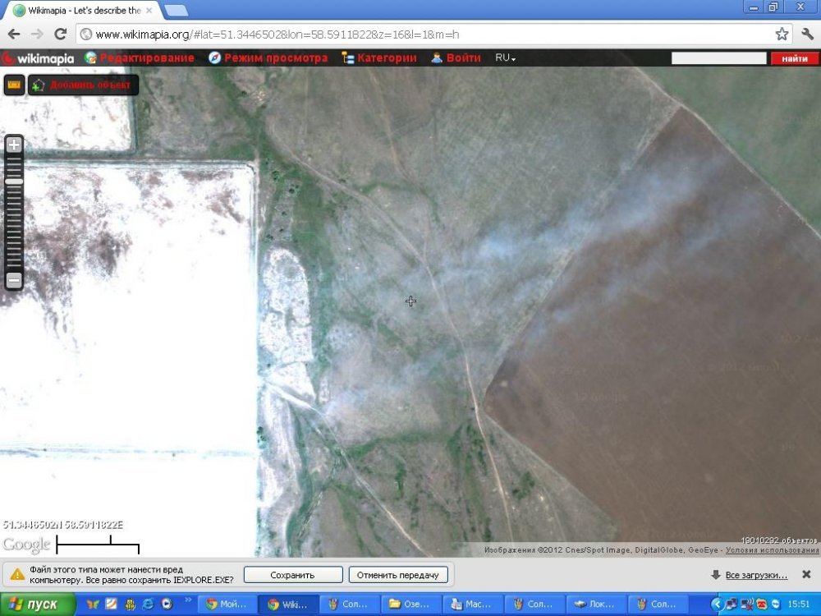The image size is (821, 616).
Task: Click the map zoom slider handle
Action: pos(14,182)
